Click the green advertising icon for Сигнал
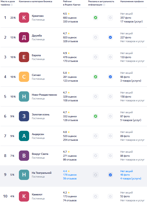The image size is (147, 204). [95, 77]
